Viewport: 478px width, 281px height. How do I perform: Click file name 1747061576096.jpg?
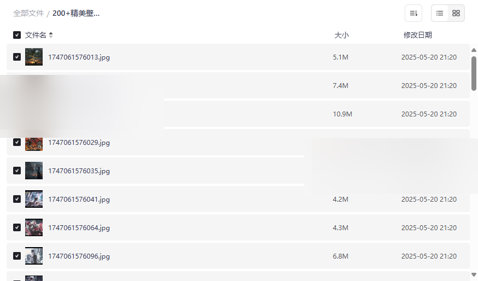coord(79,256)
